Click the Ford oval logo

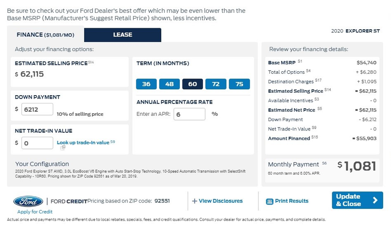(28, 201)
